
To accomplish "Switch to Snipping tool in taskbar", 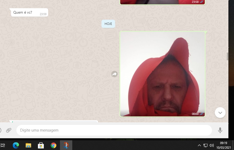I will (66, 145).
